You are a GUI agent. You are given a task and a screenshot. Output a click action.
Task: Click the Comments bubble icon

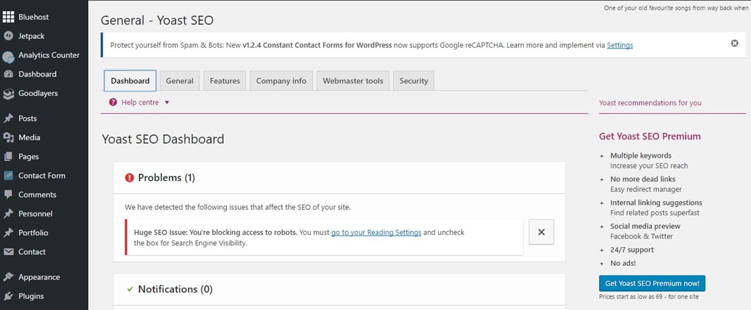click(8, 195)
